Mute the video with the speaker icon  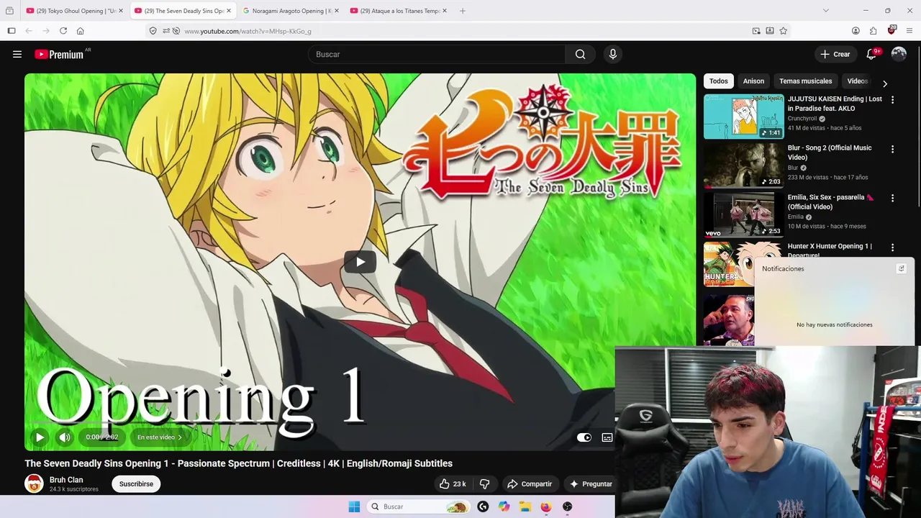click(65, 437)
